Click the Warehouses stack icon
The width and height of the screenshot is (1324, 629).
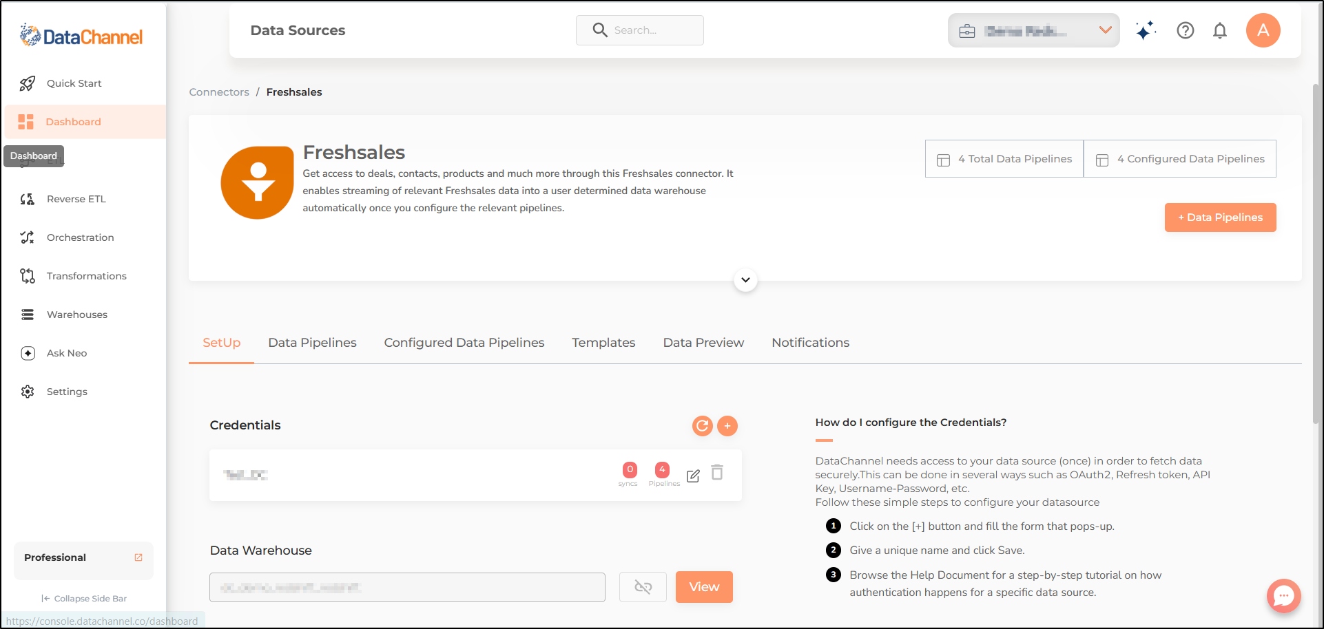[28, 314]
